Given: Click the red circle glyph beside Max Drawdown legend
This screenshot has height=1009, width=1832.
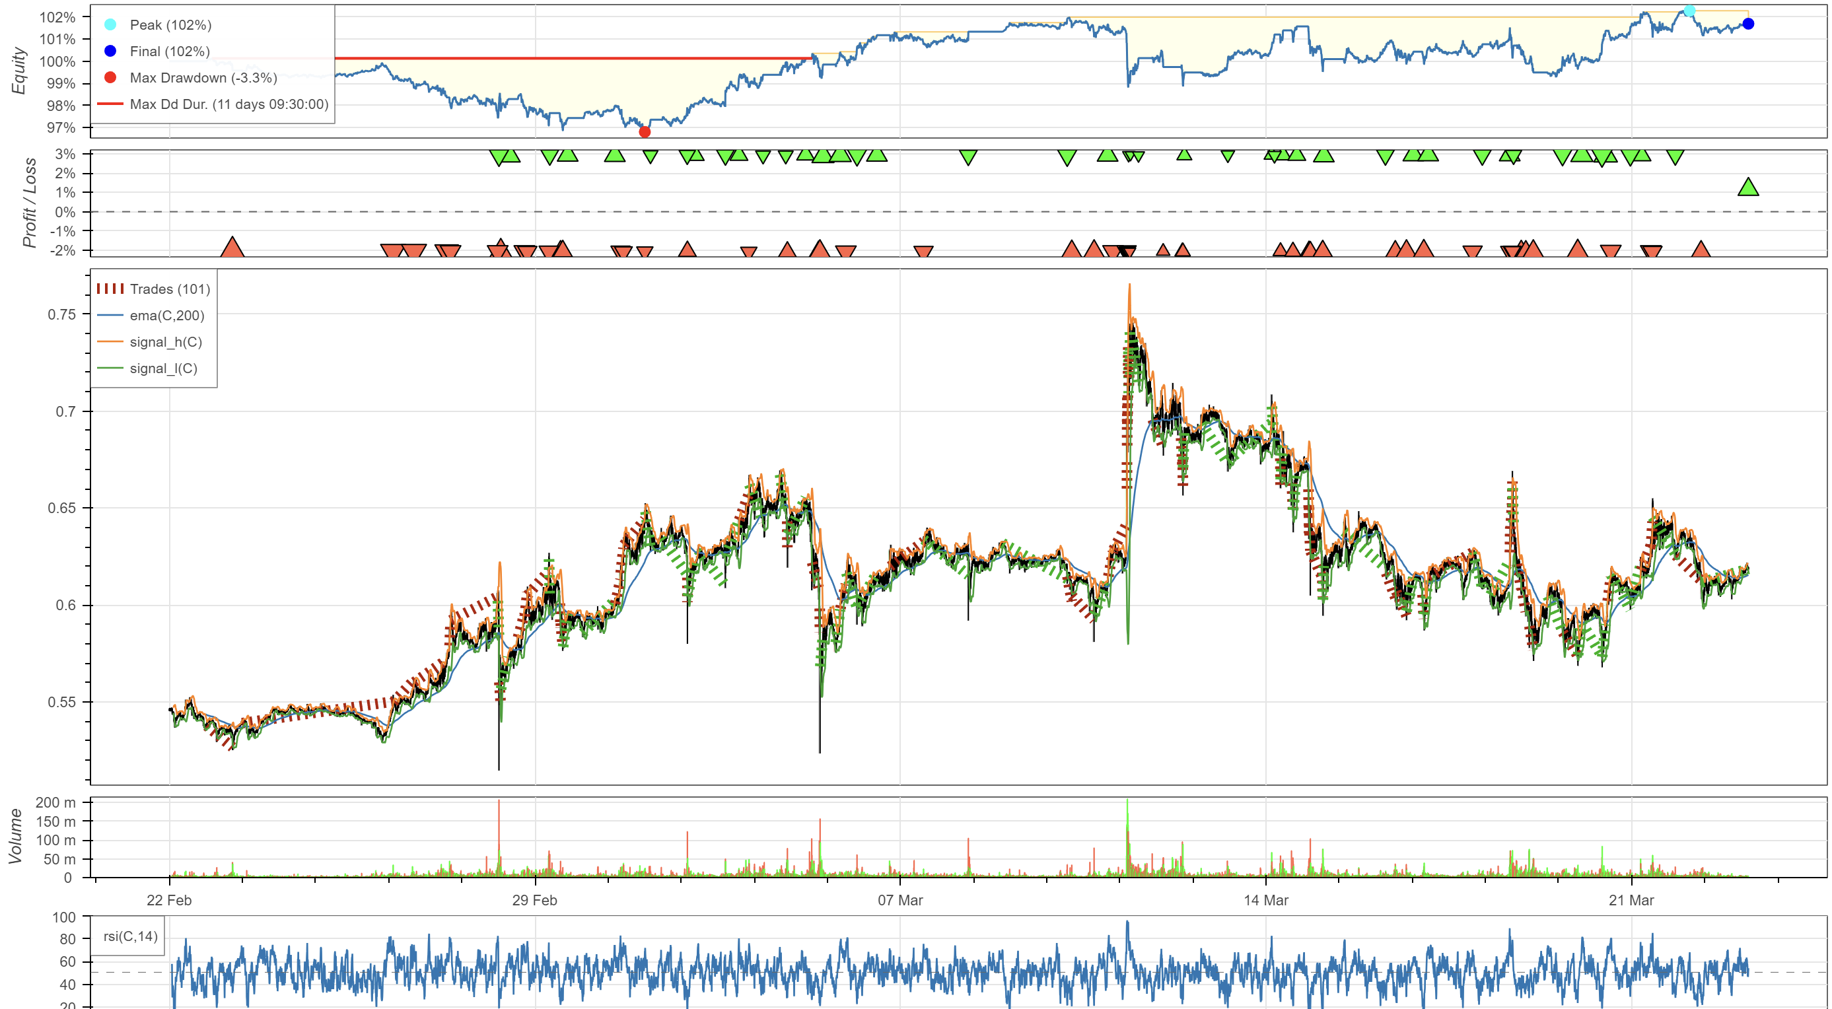Looking at the screenshot, I should [x=110, y=77].
